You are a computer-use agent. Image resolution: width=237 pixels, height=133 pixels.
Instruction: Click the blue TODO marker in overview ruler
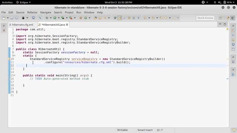227,79
